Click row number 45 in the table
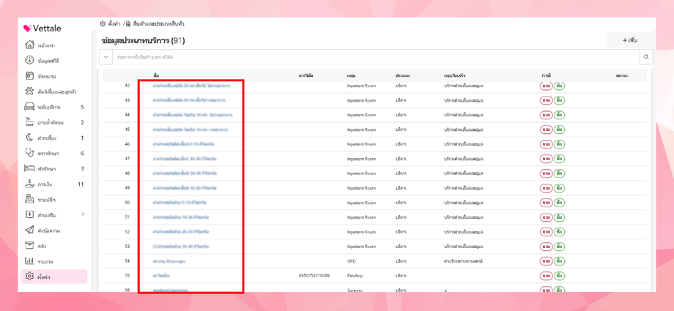The image size is (674, 311). tap(127, 130)
